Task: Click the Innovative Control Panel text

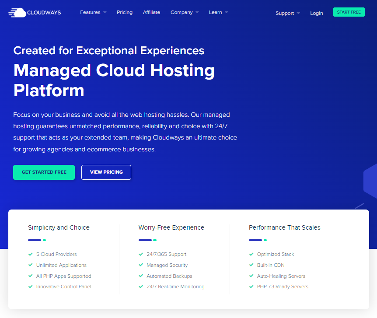Action: 64,287
